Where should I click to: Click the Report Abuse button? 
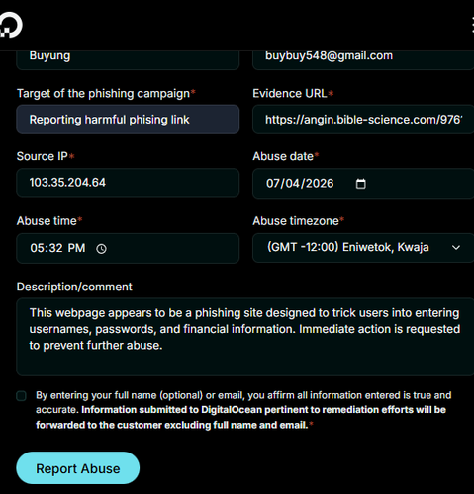click(78, 468)
